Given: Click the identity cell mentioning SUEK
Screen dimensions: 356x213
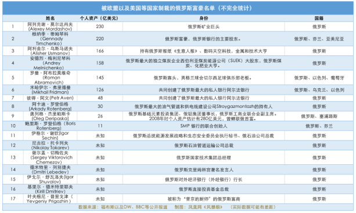Looking at the screenshot, I should coord(203,63).
